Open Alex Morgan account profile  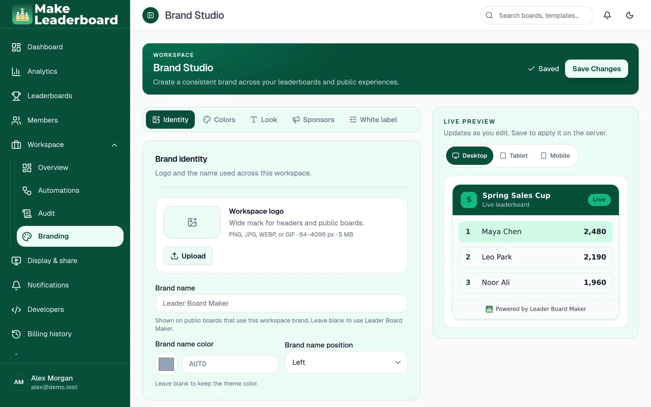pos(65,382)
